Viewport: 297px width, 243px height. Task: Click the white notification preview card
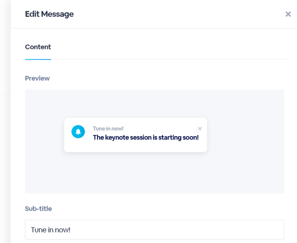pyautogui.click(x=136, y=135)
